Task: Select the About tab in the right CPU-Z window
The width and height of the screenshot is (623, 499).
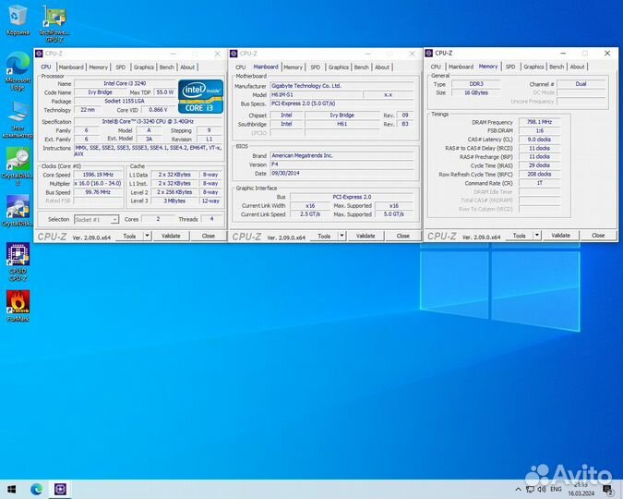Action: pos(577,67)
